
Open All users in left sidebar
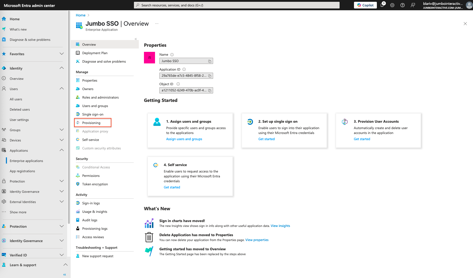click(16, 99)
